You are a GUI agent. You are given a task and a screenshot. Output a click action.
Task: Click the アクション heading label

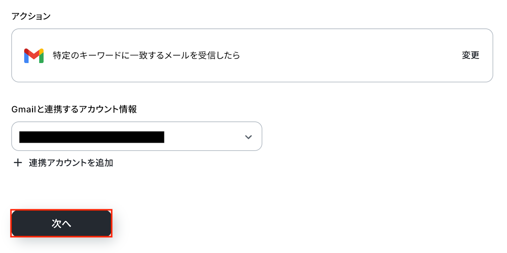[x=31, y=16]
